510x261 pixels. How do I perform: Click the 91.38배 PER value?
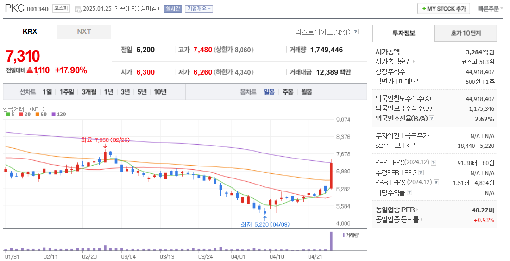click(x=467, y=163)
